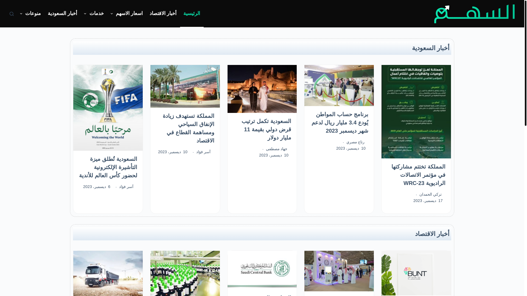Open اسعار الاسهم menu item

pos(129,13)
